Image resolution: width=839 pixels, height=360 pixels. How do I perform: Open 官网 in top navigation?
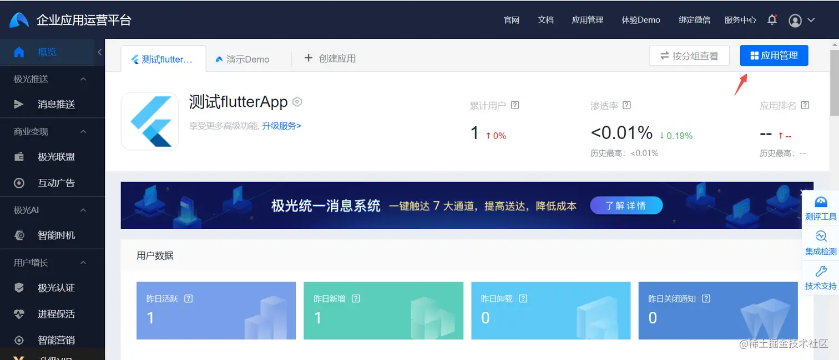tap(512, 20)
